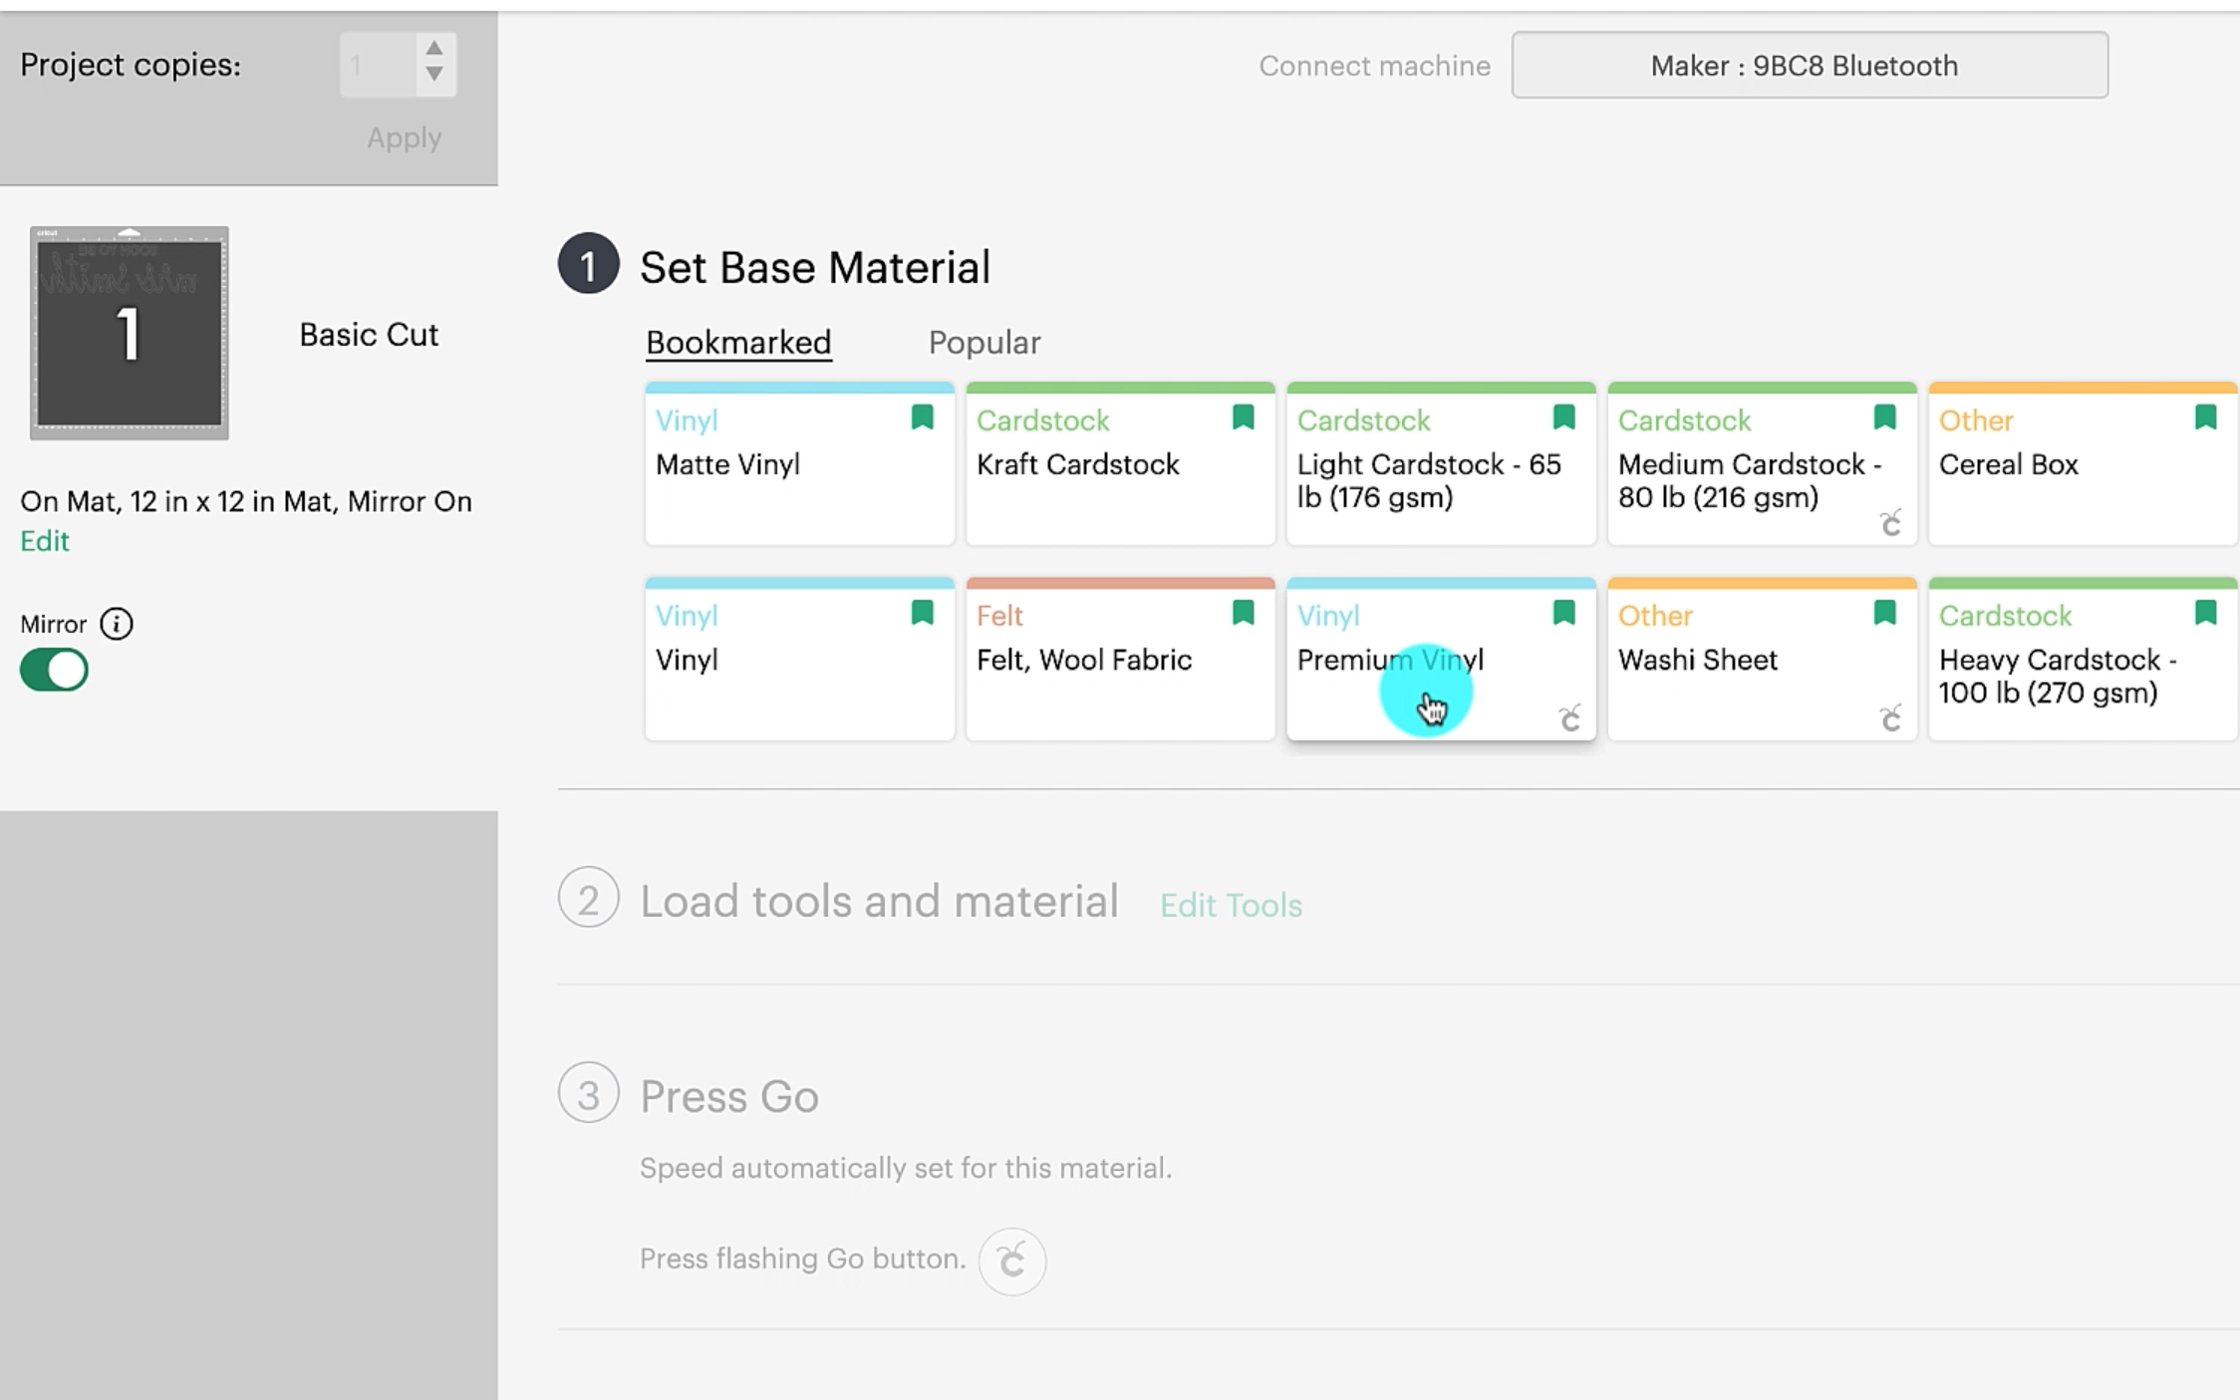Increase project copies with up arrow
The width and height of the screenshot is (2240, 1400).
pyautogui.click(x=433, y=48)
